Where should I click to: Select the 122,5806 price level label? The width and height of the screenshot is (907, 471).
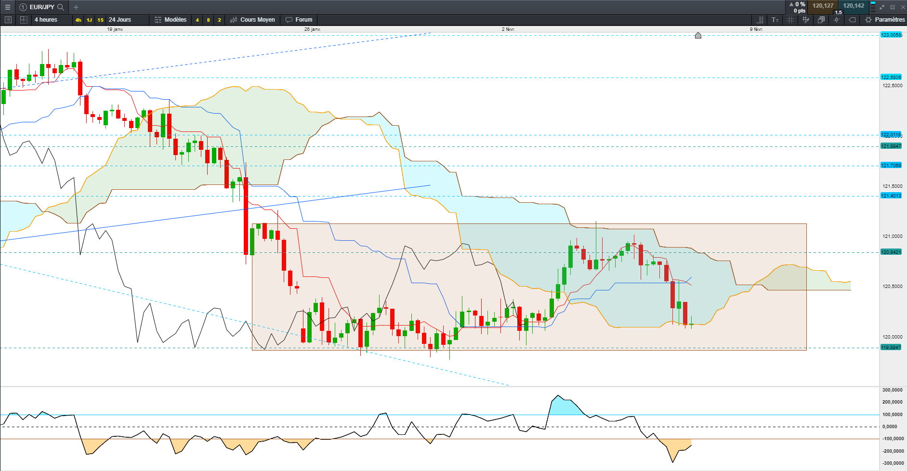click(891, 77)
